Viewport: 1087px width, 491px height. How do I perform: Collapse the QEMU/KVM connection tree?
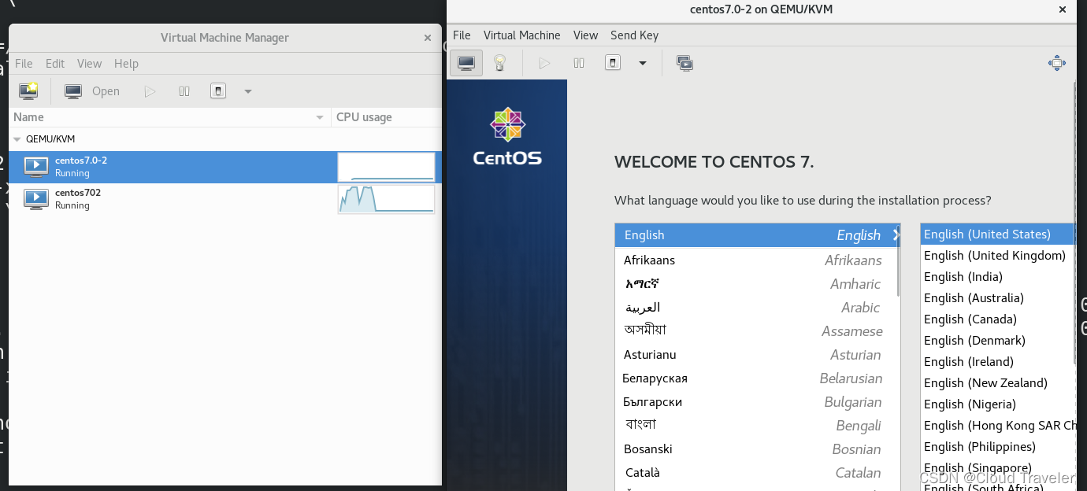tap(17, 138)
